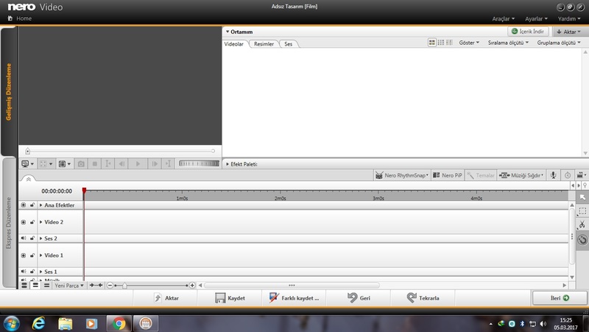Toggle visibility of the Ana Efektler track
Viewport: 589px width, 332px height.
click(24, 205)
